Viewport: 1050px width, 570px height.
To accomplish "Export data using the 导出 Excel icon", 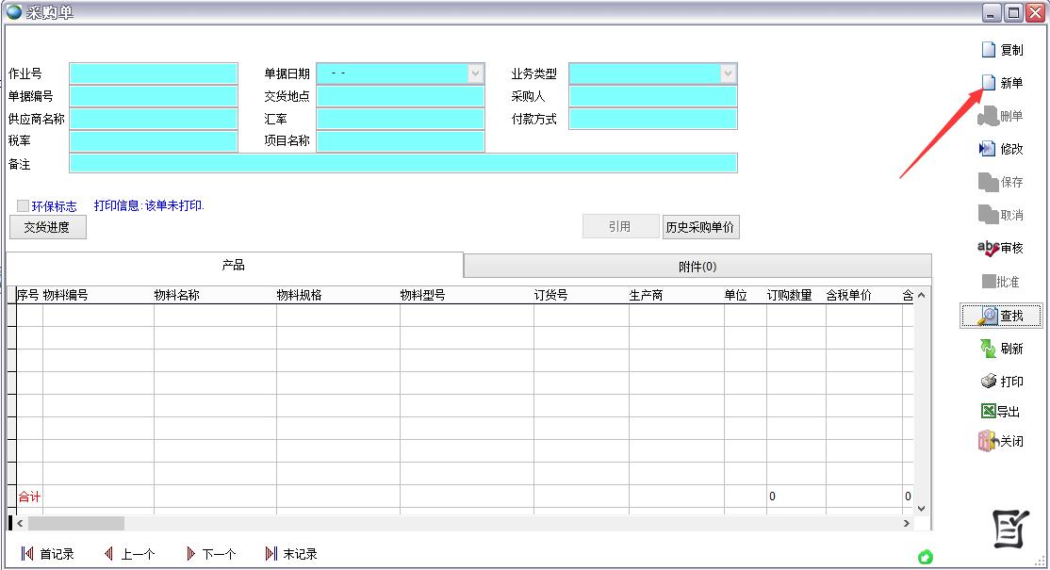I will pos(1001,412).
